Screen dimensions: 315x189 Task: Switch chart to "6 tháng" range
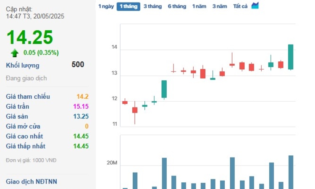coord(177,6)
